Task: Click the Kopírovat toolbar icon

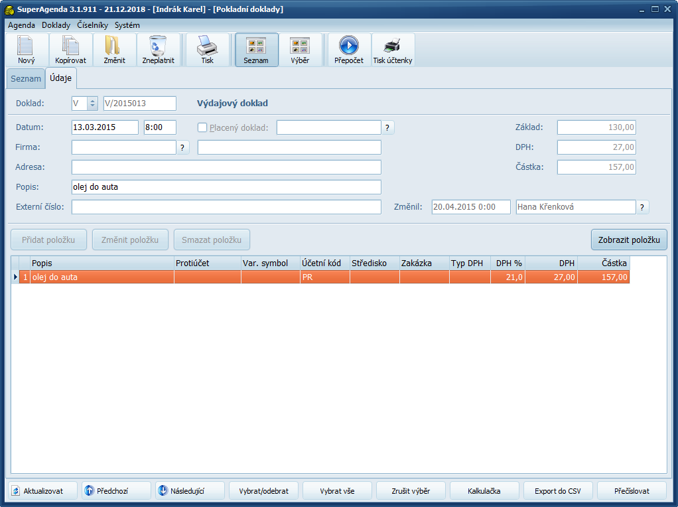Action: click(x=70, y=49)
